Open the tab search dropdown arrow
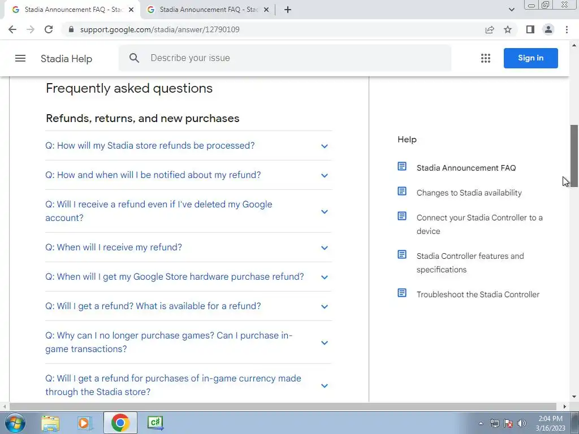The image size is (579, 434). click(x=511, y=10)
